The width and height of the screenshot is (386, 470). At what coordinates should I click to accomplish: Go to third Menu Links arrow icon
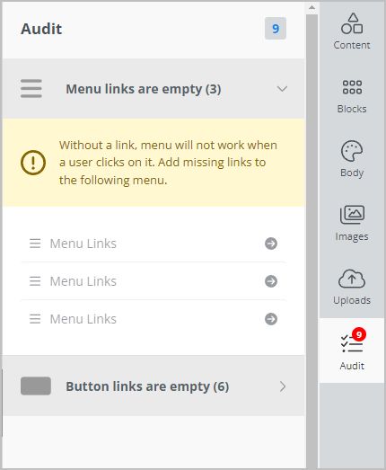(271, 319)
